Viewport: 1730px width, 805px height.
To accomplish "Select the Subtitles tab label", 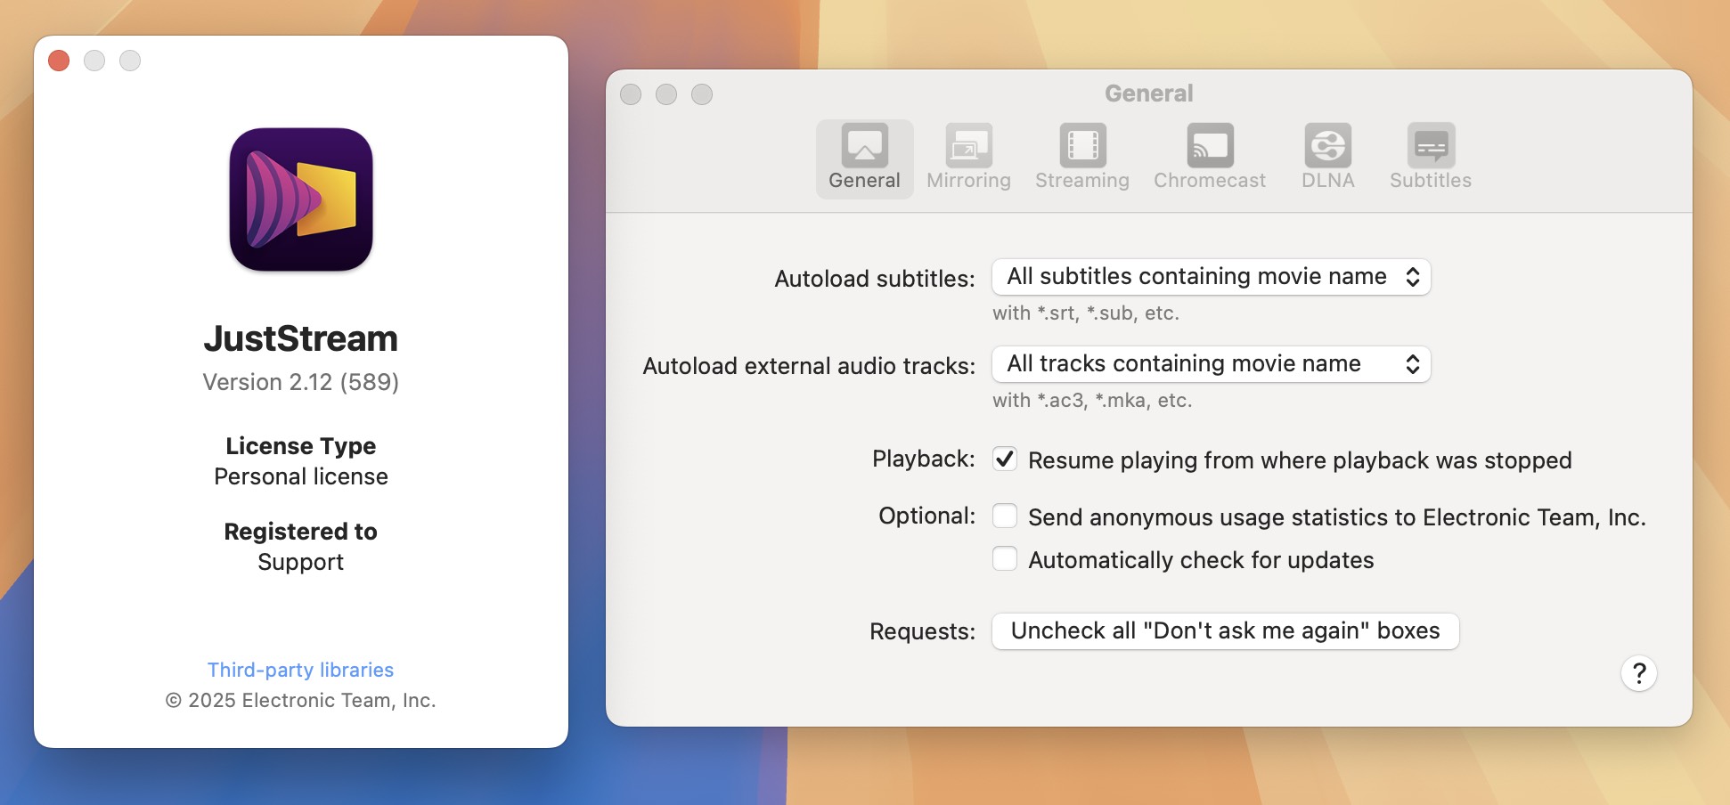I will pos(1429,180).
